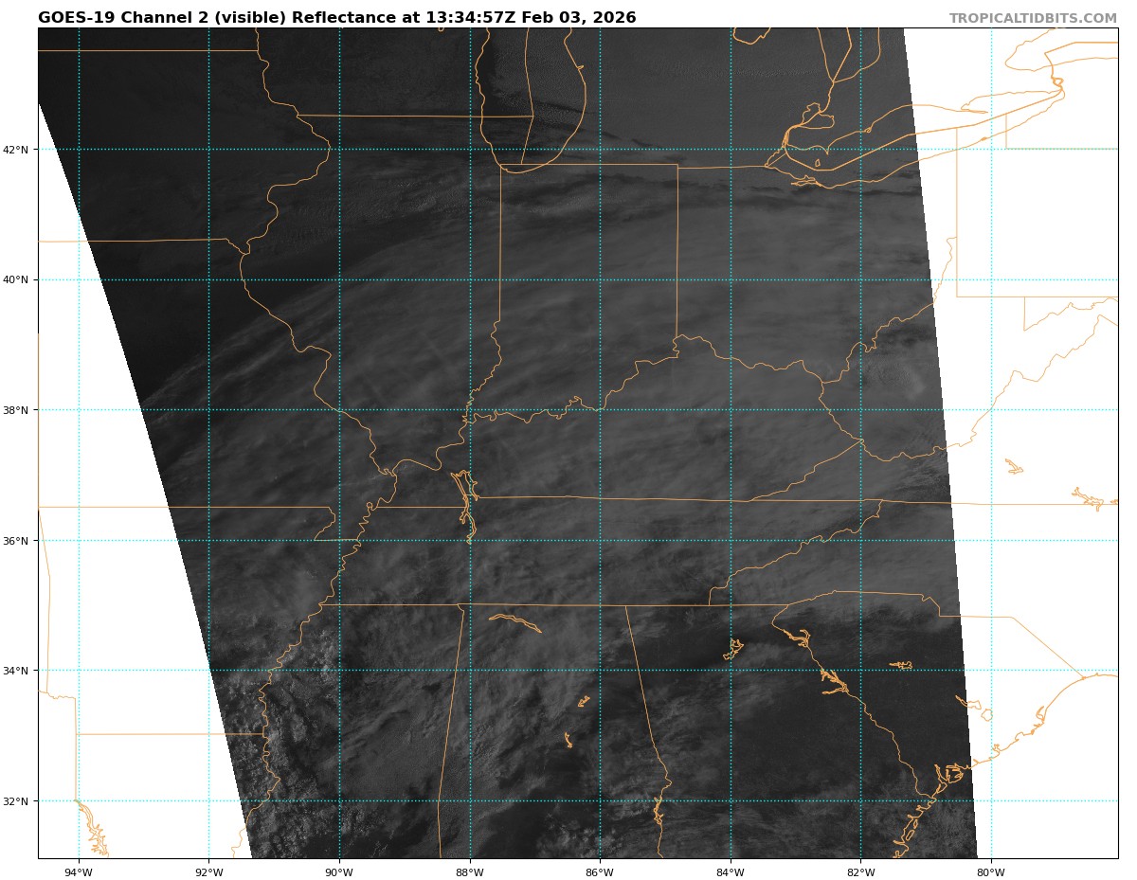The height and width of the screenshot is (880, 1137).
Task: Click the TROPICALTIDBITS.COM watermark text
Action: pyautogui.click(x=1033, y=18)
